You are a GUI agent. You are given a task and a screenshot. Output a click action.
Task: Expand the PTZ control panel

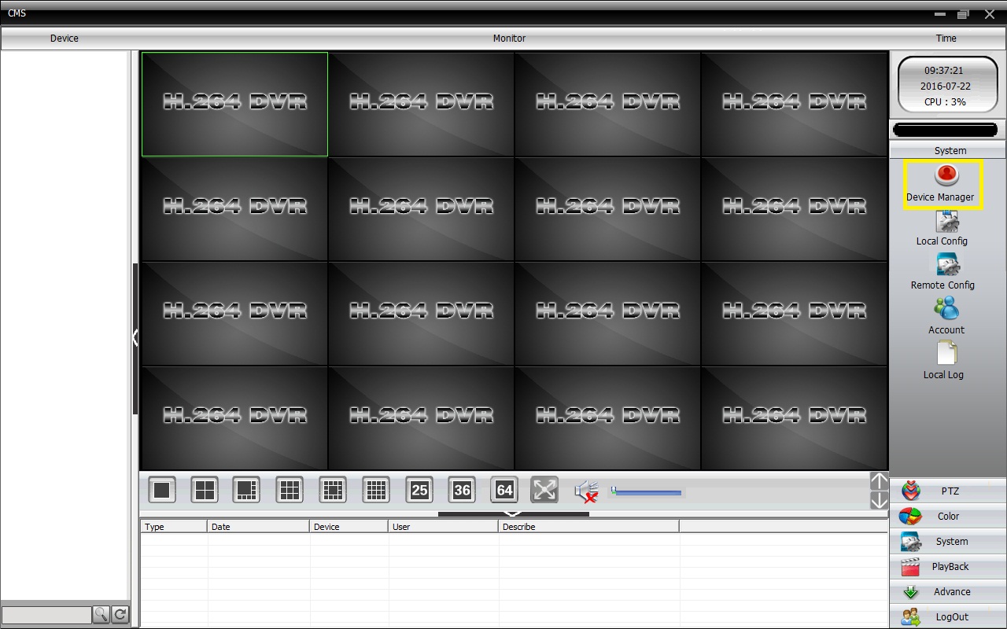[x=949, y=491]
